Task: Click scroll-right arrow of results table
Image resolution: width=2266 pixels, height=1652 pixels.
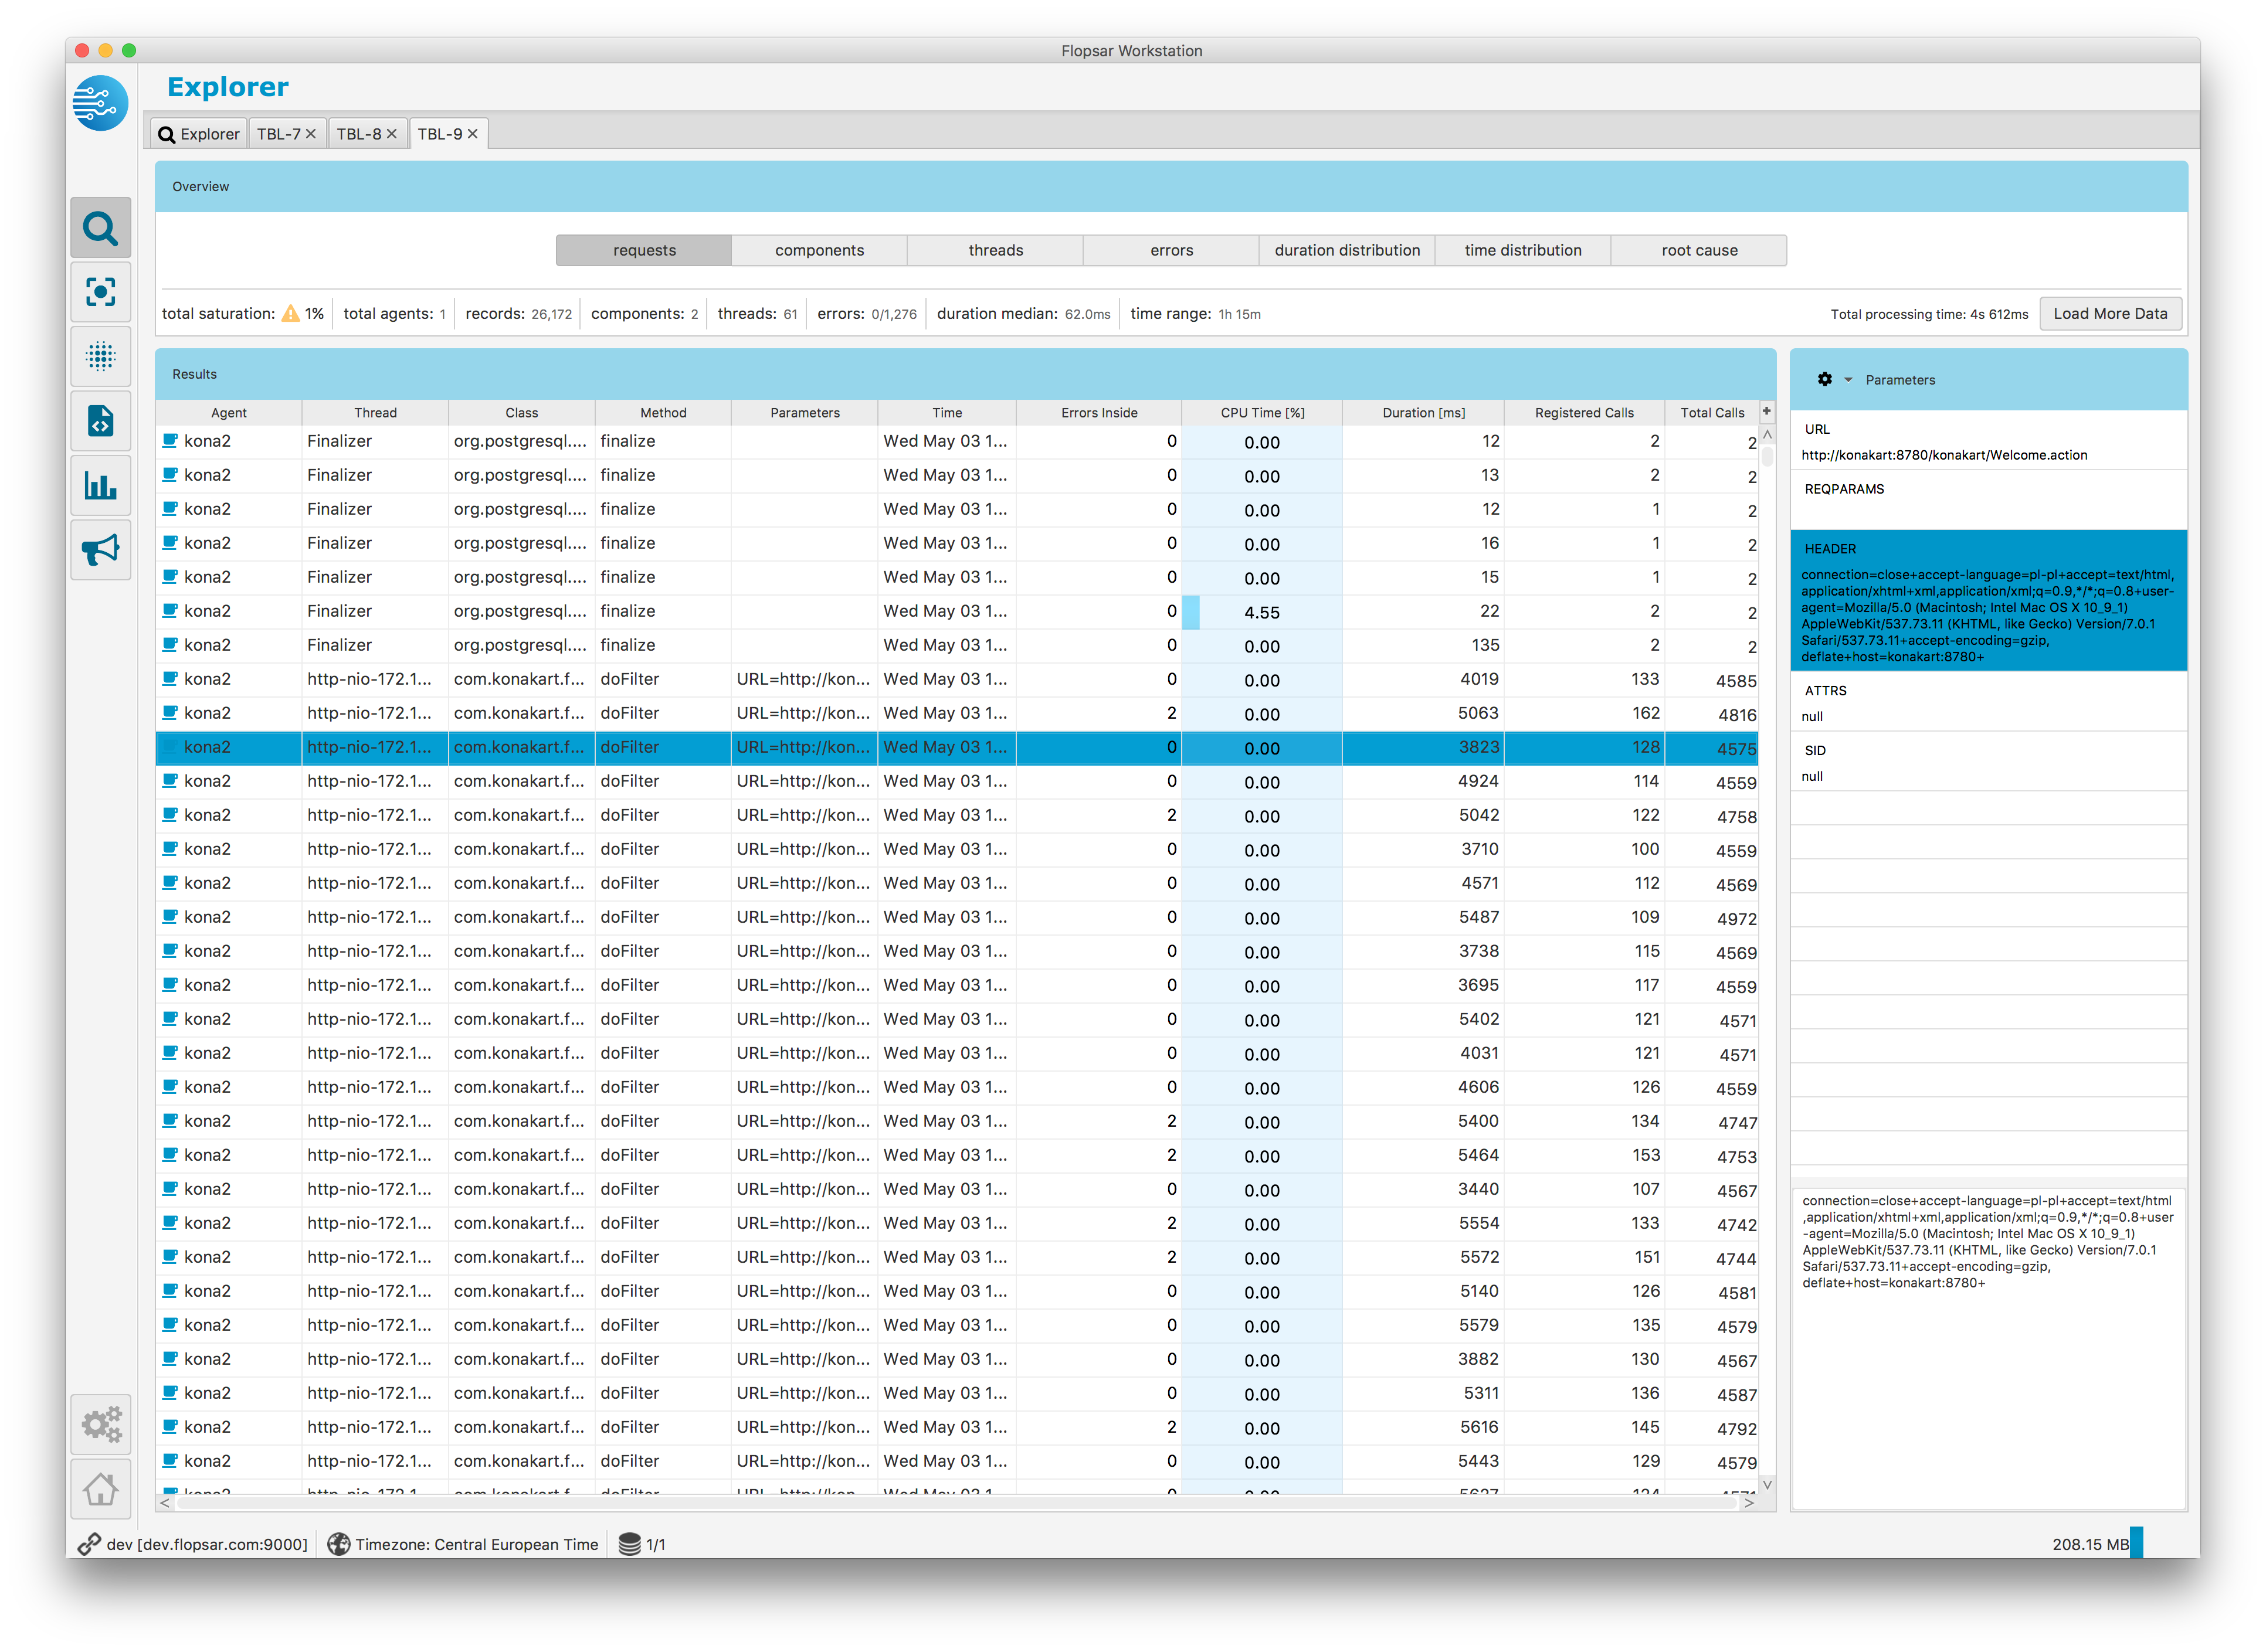Action: [1750, 1503]
